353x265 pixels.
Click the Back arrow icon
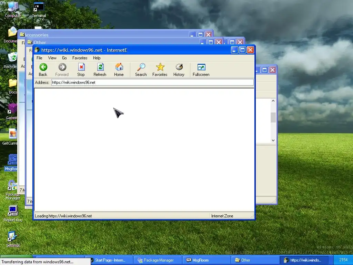click(x=43, y=67)
